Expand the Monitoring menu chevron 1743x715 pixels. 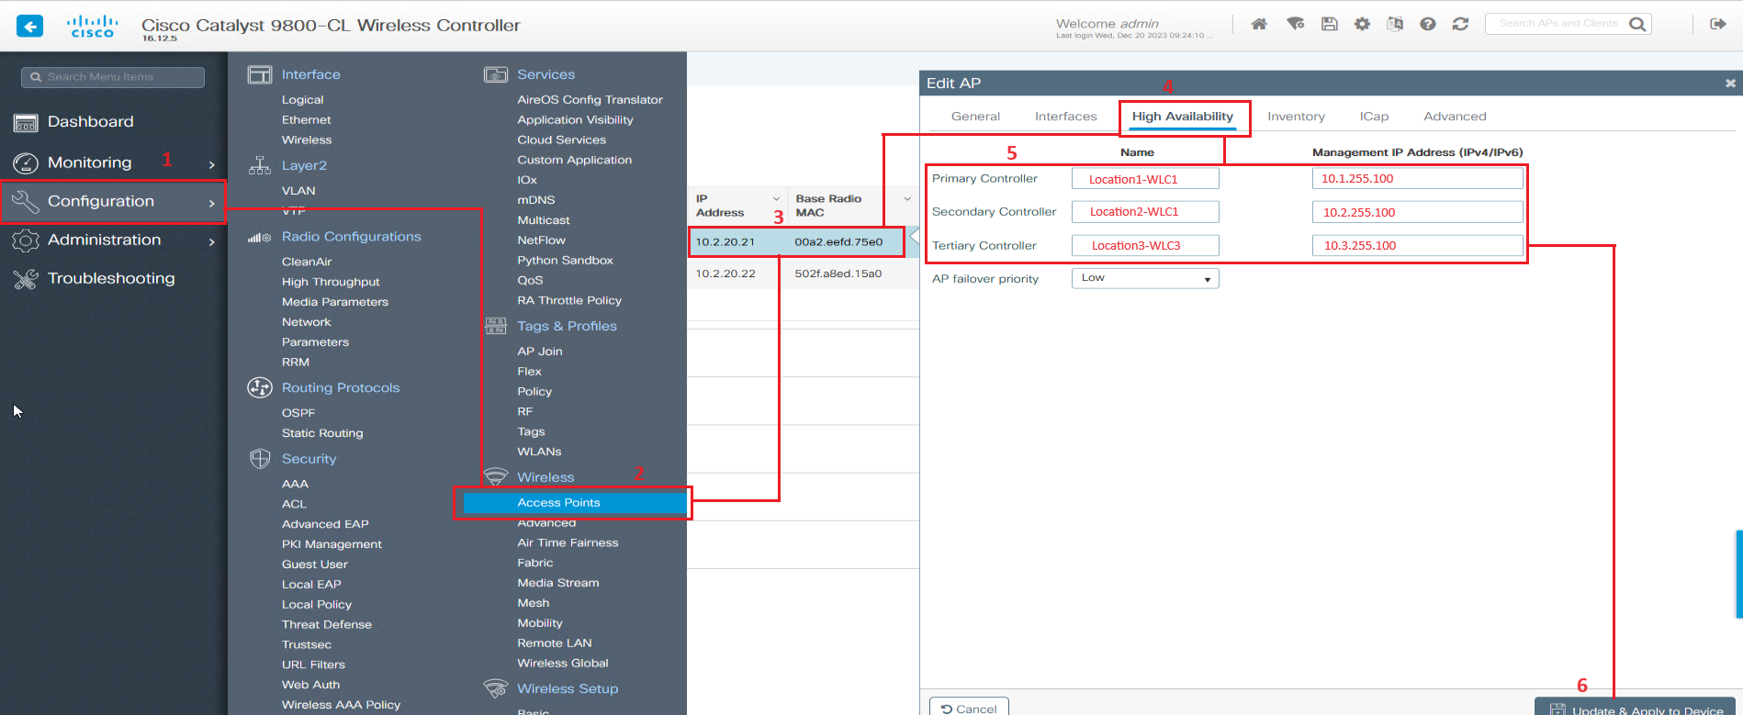click(212, 164)
